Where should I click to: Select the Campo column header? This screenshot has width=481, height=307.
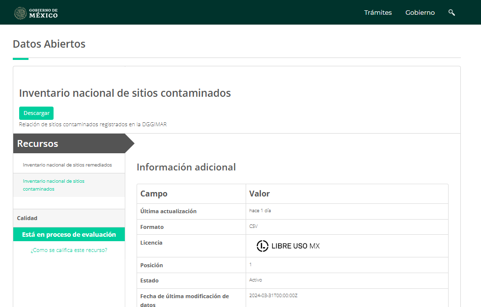click(x=154, y=194)
